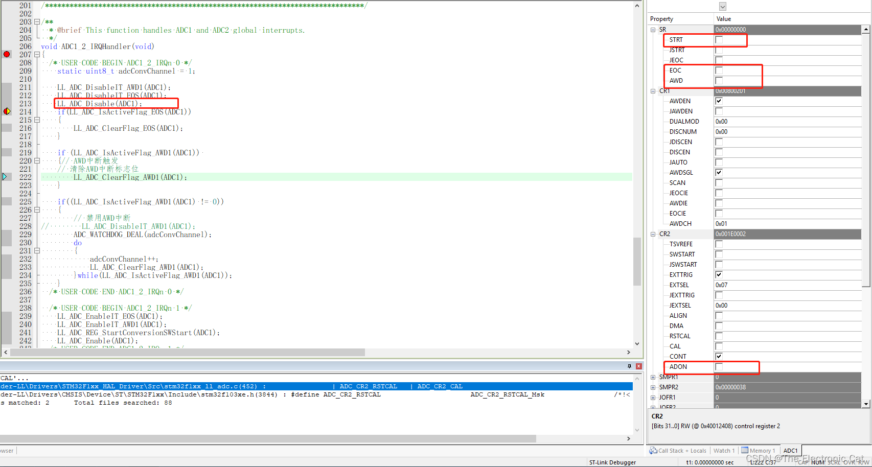Click the code editor vertical scrollbar thumb
Image resolution: width=872 pixels, height=467 pixels.
pos(637,261)
